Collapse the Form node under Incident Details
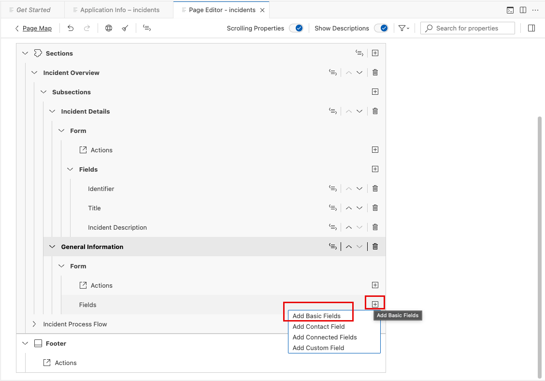The width and height of the screenshot is (545, 381). [61, 131]
